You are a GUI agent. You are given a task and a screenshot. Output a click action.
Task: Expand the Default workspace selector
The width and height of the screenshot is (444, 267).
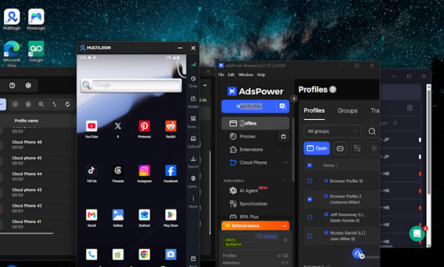(285, 240)
